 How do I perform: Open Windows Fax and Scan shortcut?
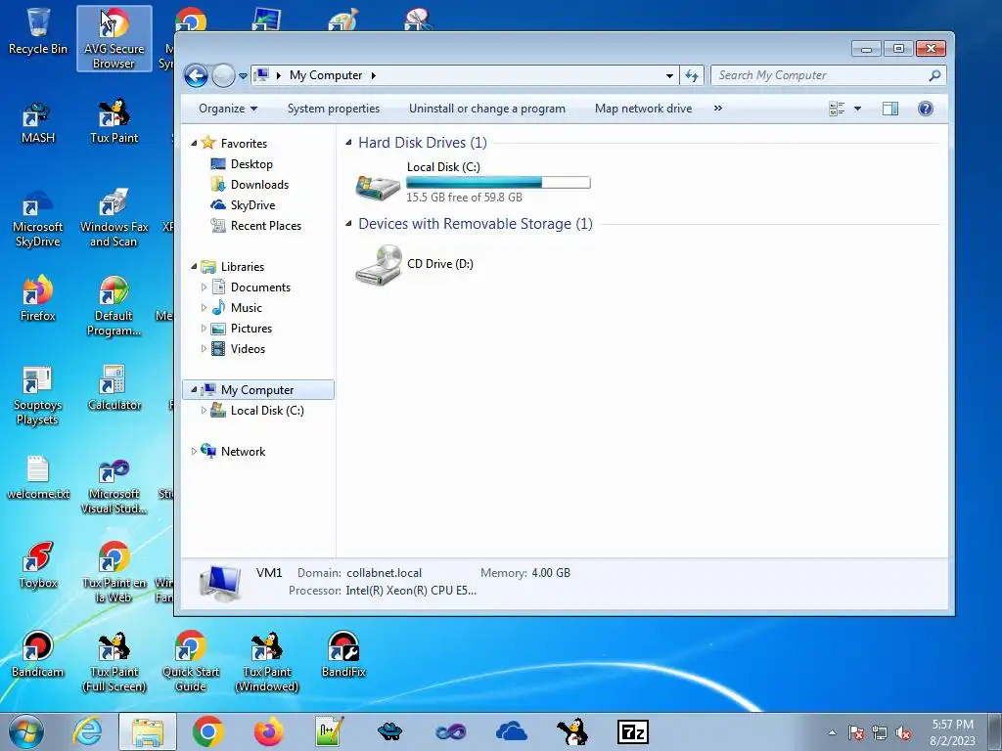[x=114, y=218]
